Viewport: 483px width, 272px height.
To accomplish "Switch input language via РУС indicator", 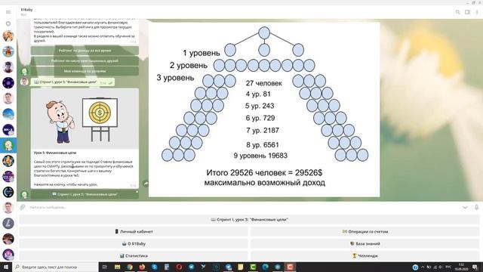I will pyautogui.click(x=448, y=267).
